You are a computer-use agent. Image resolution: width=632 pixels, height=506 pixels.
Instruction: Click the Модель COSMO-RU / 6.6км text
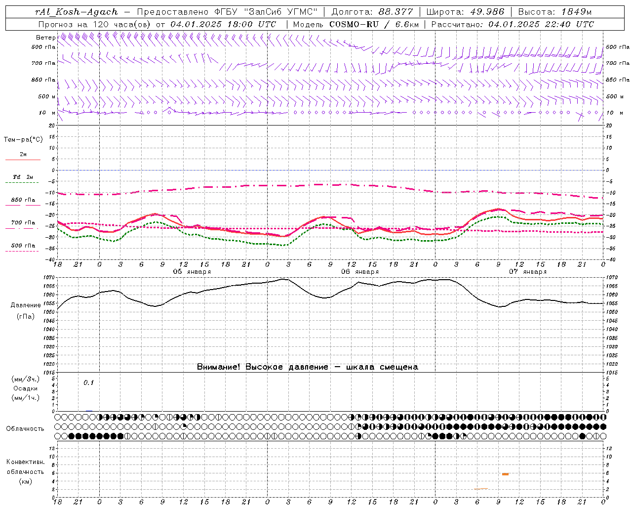point(356,24)
